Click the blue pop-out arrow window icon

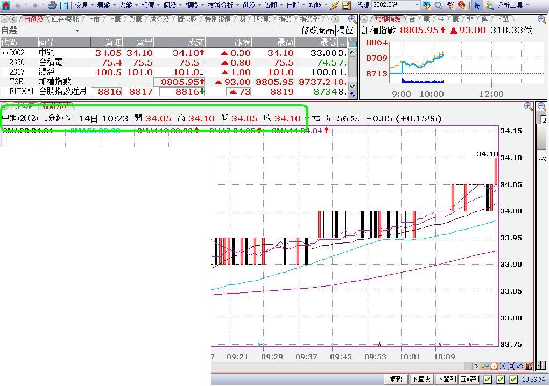(64, 5)
